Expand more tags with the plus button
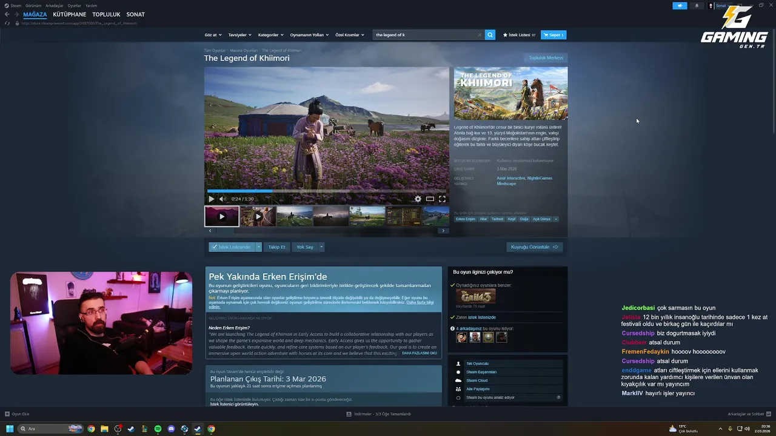 point(556,219)
